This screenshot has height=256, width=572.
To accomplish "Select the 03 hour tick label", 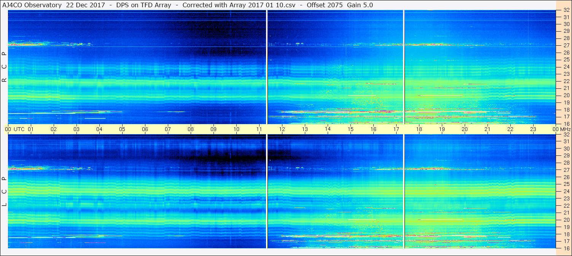I will pyautogui.click(x=76, y=129).
